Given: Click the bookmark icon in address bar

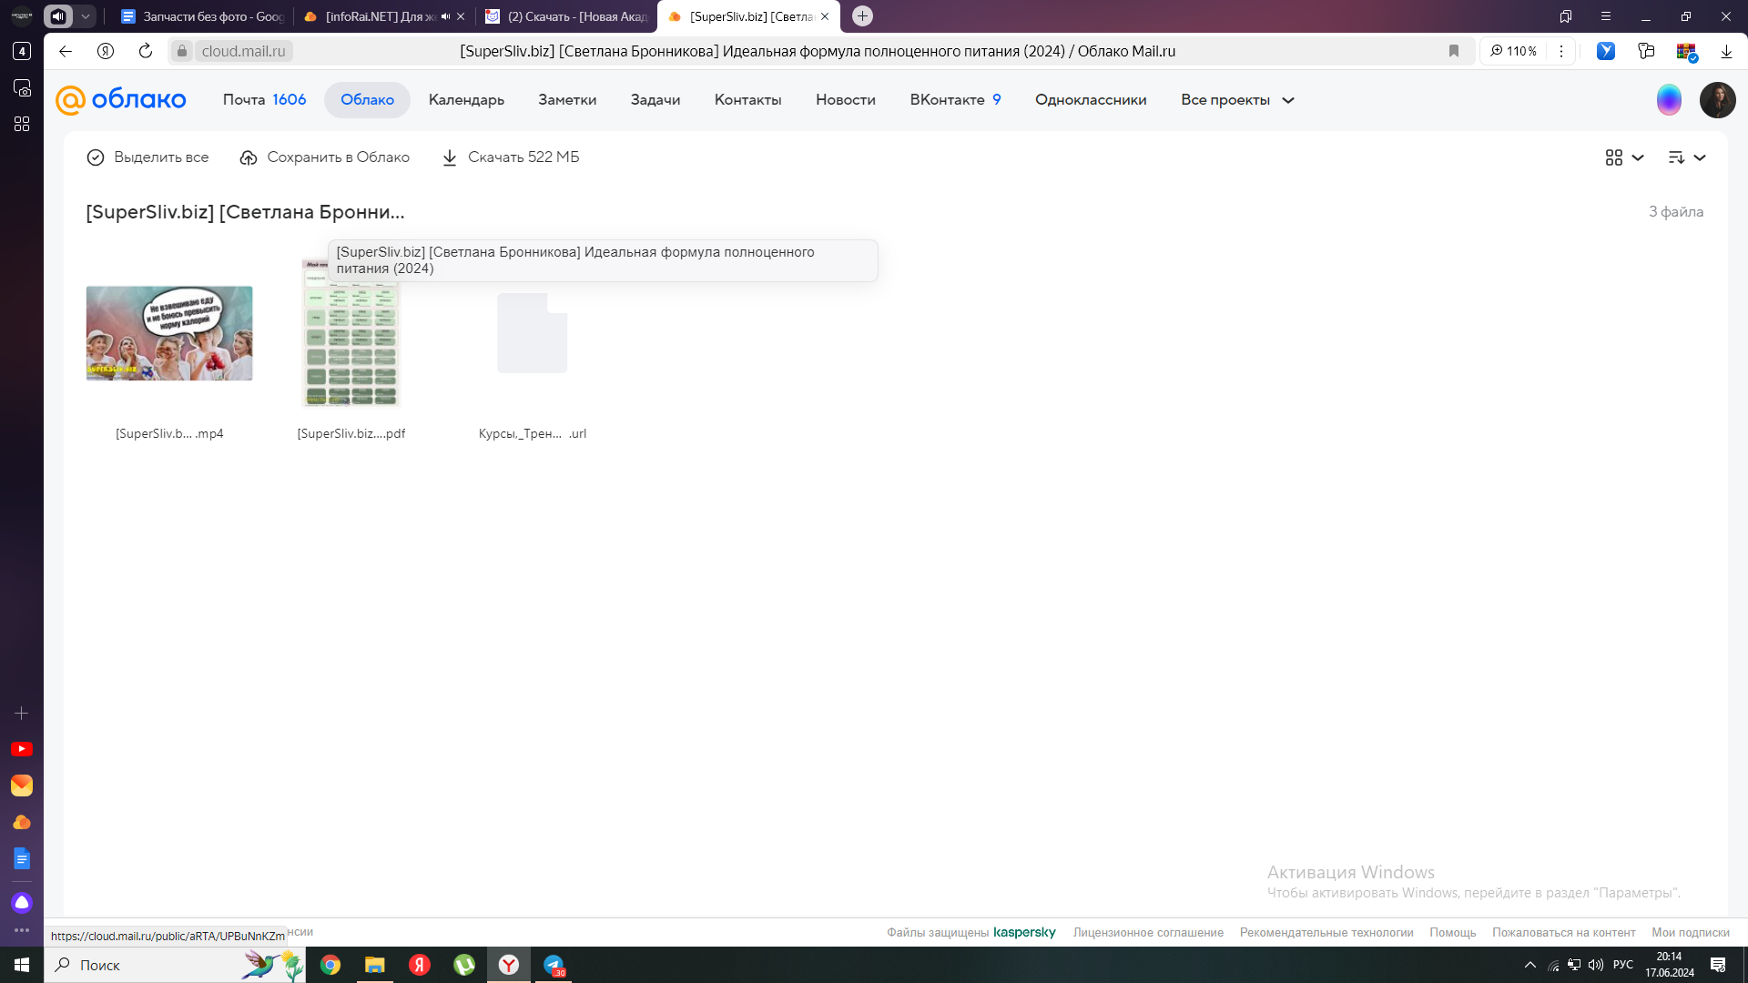Looking at the screenshot, I should 1454,51.
